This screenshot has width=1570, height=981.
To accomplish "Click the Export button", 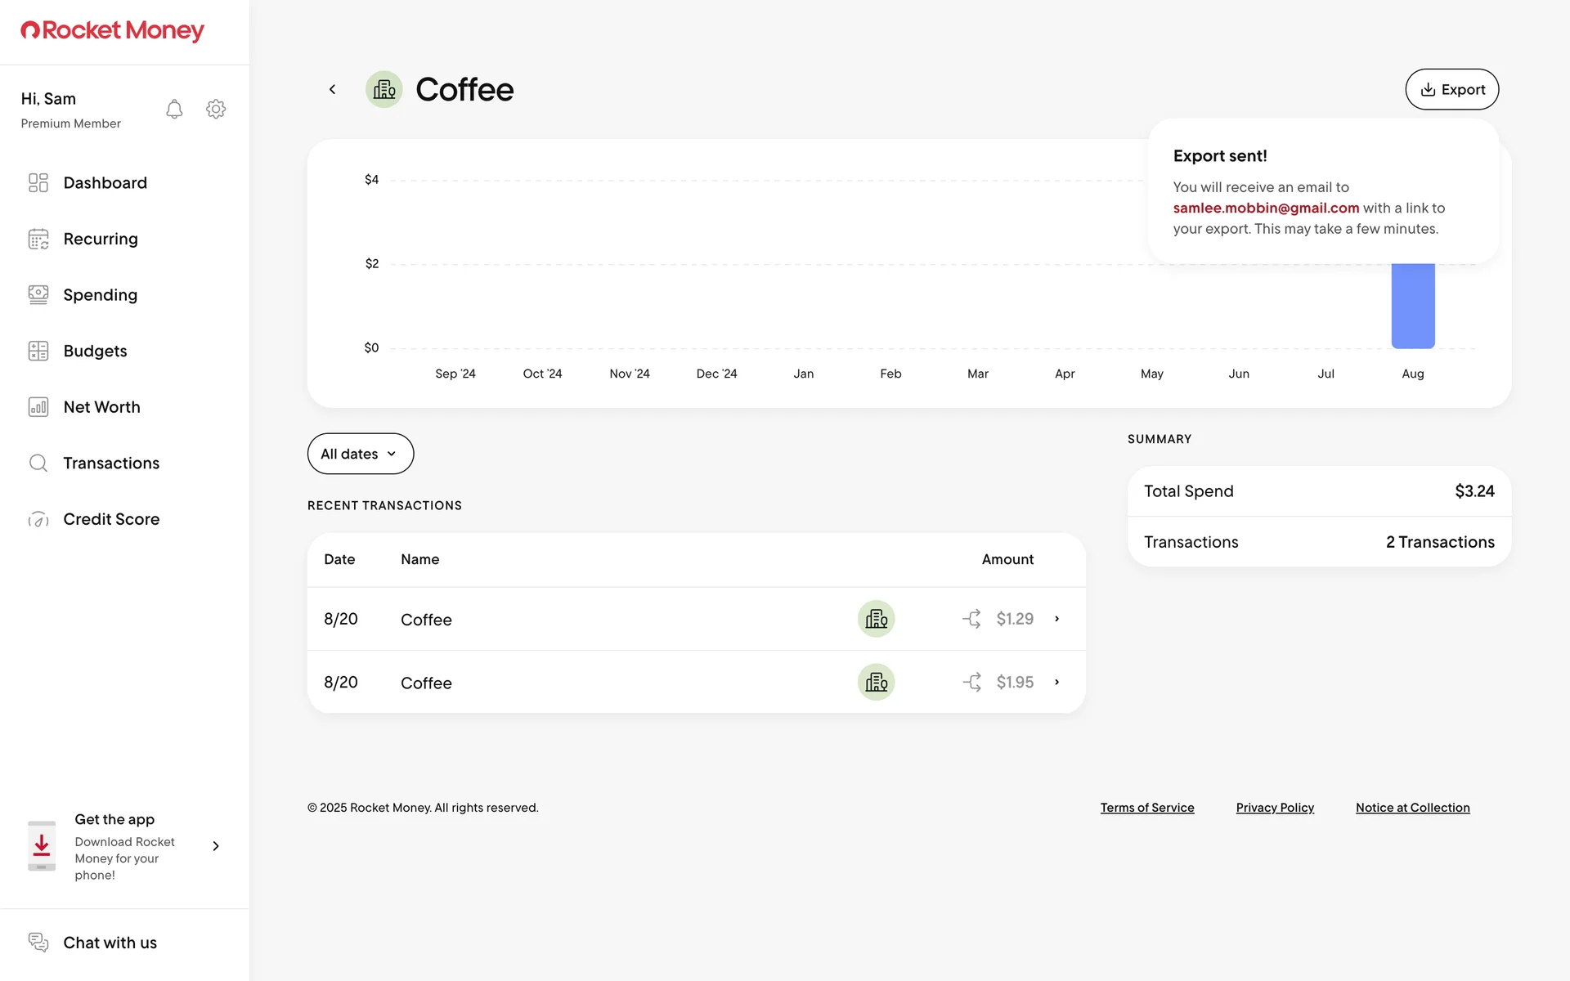I will coord(1451,90).
